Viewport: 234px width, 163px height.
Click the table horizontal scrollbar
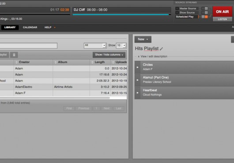(x=55, y=98)
